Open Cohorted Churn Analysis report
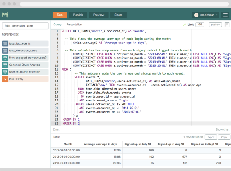The image size is (231, 171). tap(25, 65)
